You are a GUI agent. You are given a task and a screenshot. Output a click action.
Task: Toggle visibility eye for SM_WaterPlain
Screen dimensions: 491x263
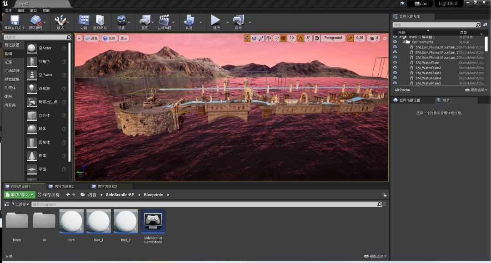[x=395, y=63]
